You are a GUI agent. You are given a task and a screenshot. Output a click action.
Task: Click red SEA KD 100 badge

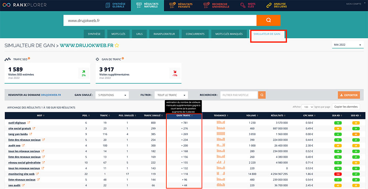[338, 174]
